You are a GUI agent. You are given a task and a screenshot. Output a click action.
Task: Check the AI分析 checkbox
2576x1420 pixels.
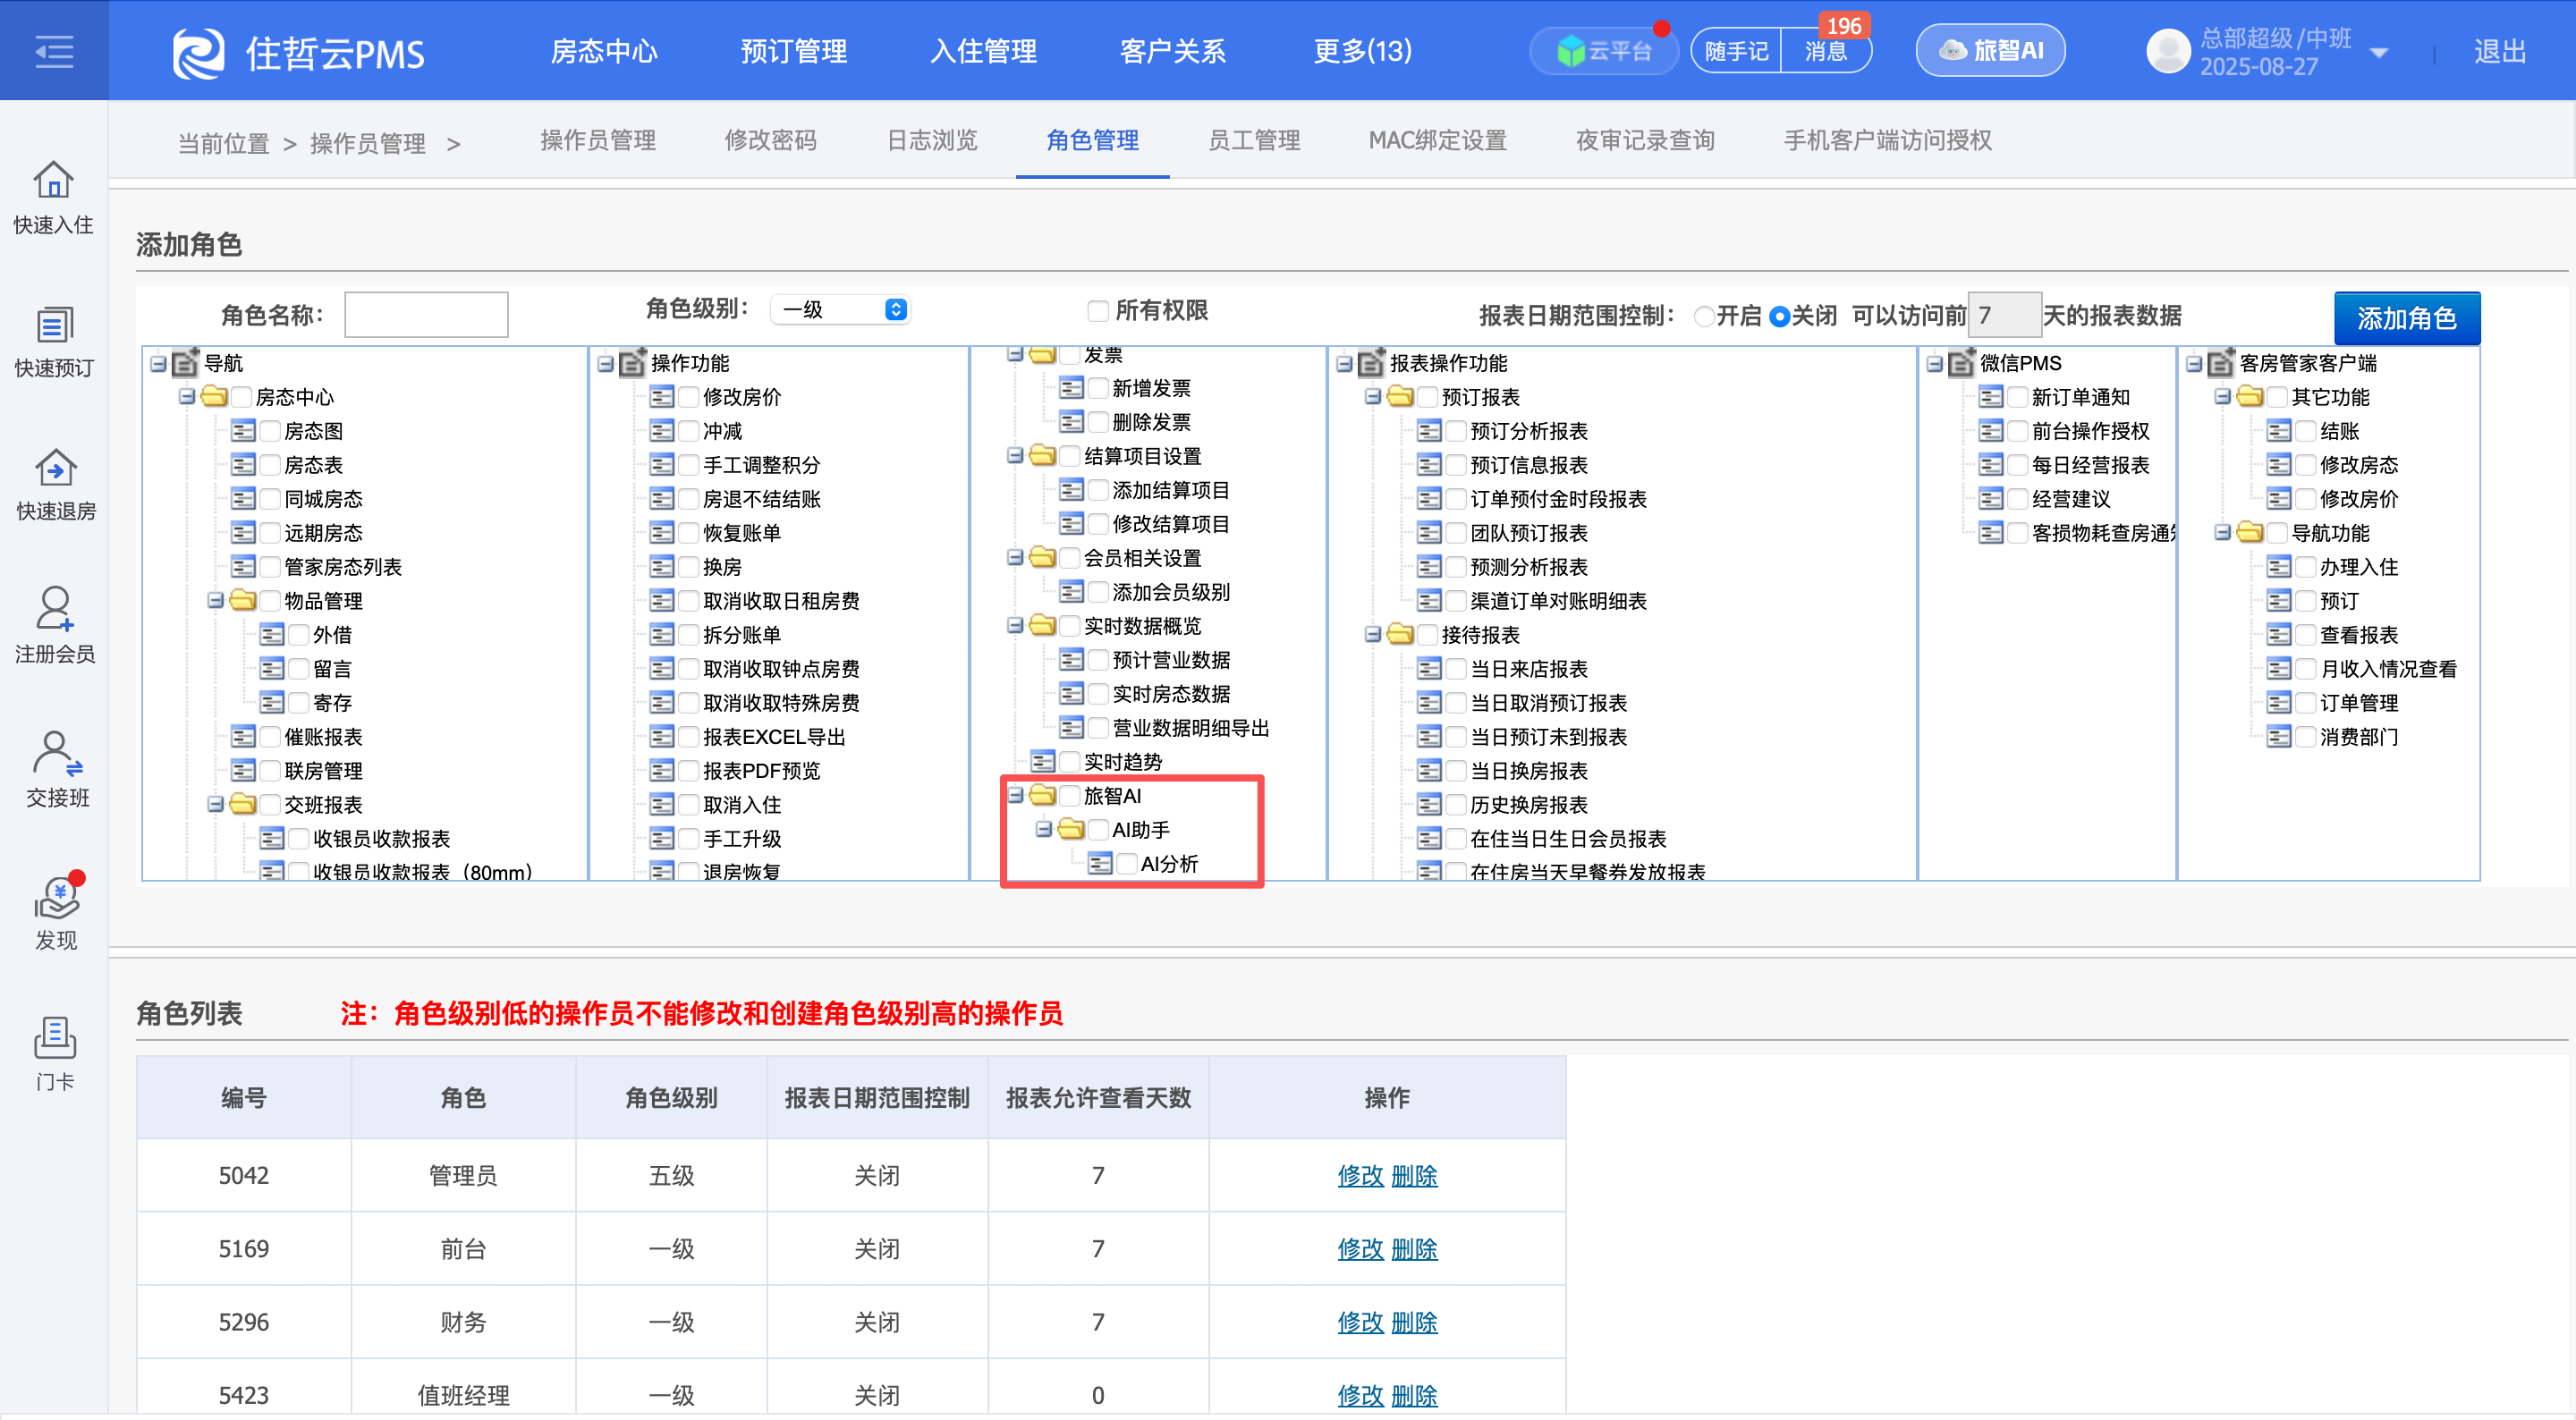[x=1127, y=863]
